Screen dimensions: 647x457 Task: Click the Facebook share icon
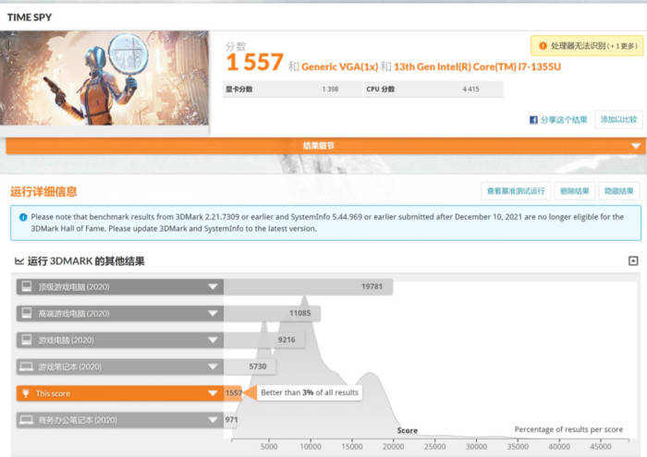(533, 119)
